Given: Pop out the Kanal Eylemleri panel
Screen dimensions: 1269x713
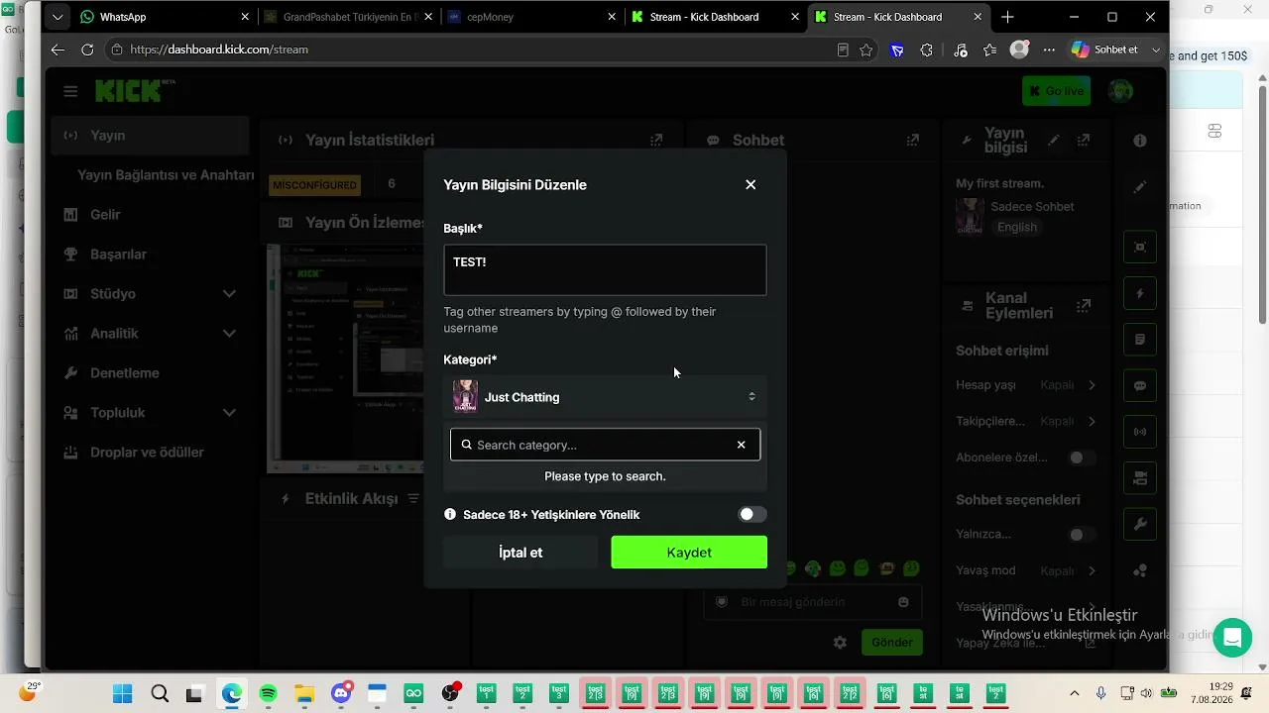Looking at the screenshot, I should click(1084, 305).
